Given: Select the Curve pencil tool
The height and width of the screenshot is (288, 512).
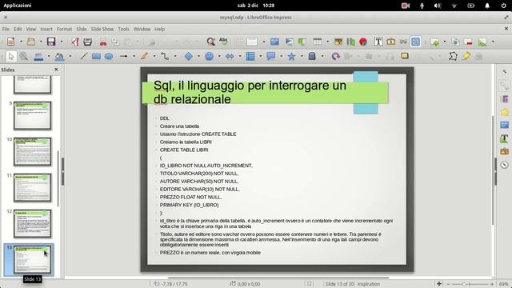Looking at the screenshot, I should [144, 56].
